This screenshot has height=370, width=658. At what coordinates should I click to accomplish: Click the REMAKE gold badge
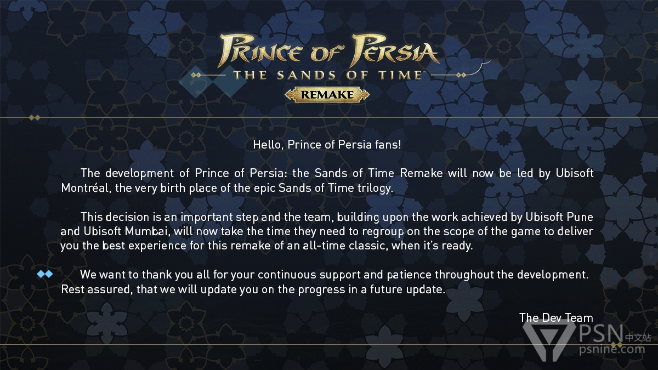coord(327,95)
